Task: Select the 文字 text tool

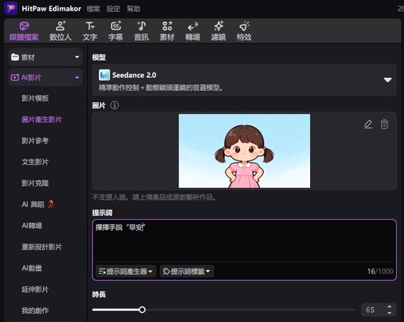Action: (90, 31)
